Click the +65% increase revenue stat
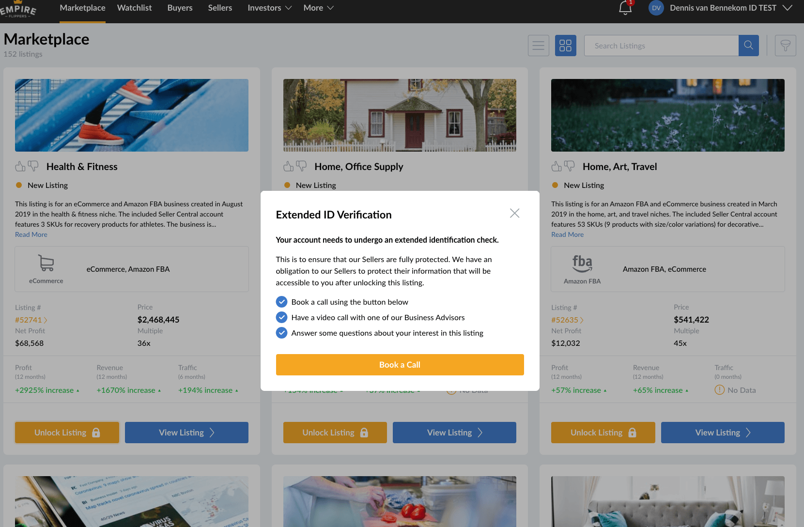This screenshot has width=804, height=527. pyautogui.click(x=661, y=390)
